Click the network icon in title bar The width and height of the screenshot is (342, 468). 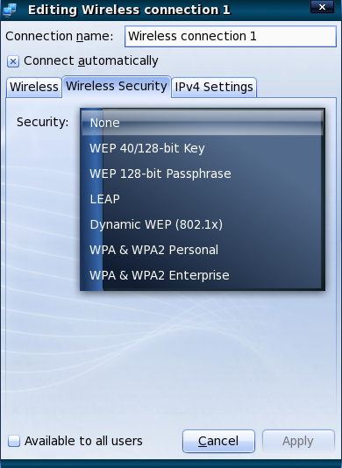click(x=10, y=10)
